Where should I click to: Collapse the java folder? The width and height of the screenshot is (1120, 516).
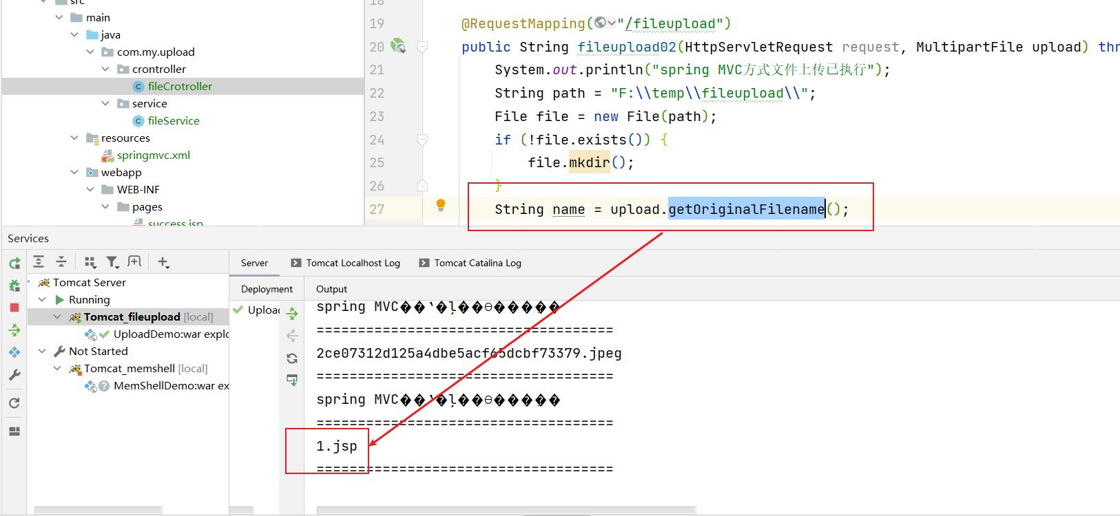coord(74,34)
